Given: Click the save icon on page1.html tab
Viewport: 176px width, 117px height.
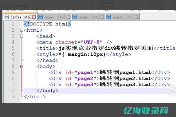Looking at the screenshot, I should (x=40, y=17).
